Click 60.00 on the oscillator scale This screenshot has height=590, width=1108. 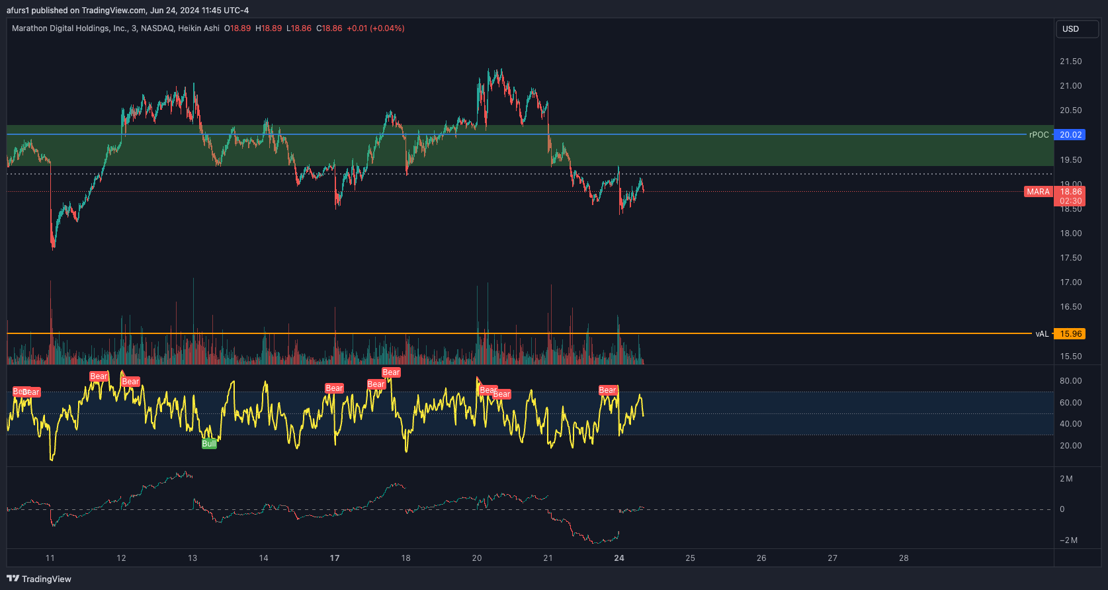[x=1071, y=403]
